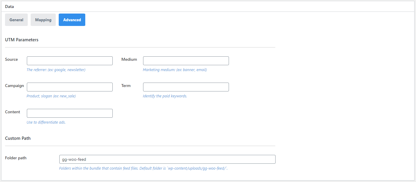The height and width of the screenshot is (182, 416).
Task: Click the 'Use to differentiate ads.' hint
Action: click(x=46, y=122)
